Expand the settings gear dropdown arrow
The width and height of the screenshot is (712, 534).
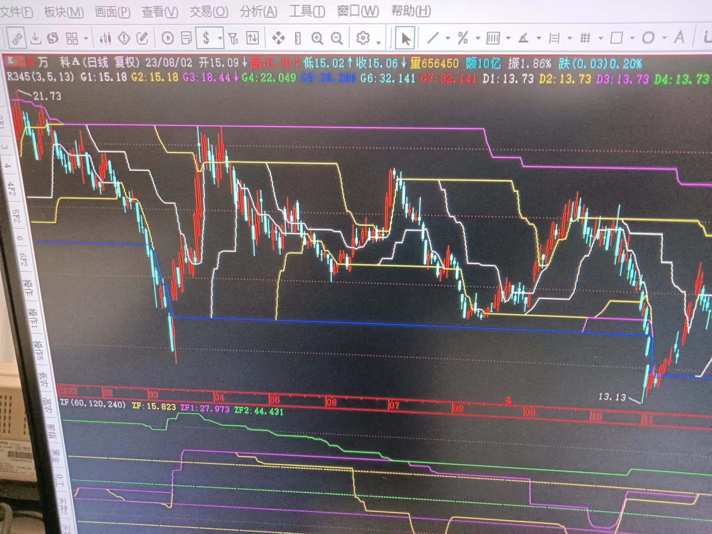click(379, 42)
